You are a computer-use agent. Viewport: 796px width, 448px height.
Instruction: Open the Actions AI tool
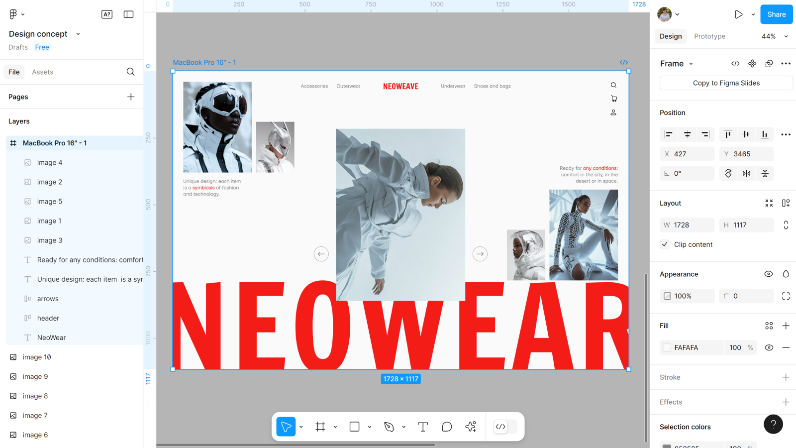point(471,427)
